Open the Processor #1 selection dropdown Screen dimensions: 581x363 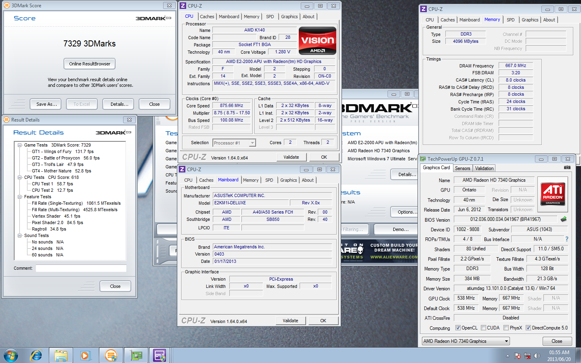point(234,143)
